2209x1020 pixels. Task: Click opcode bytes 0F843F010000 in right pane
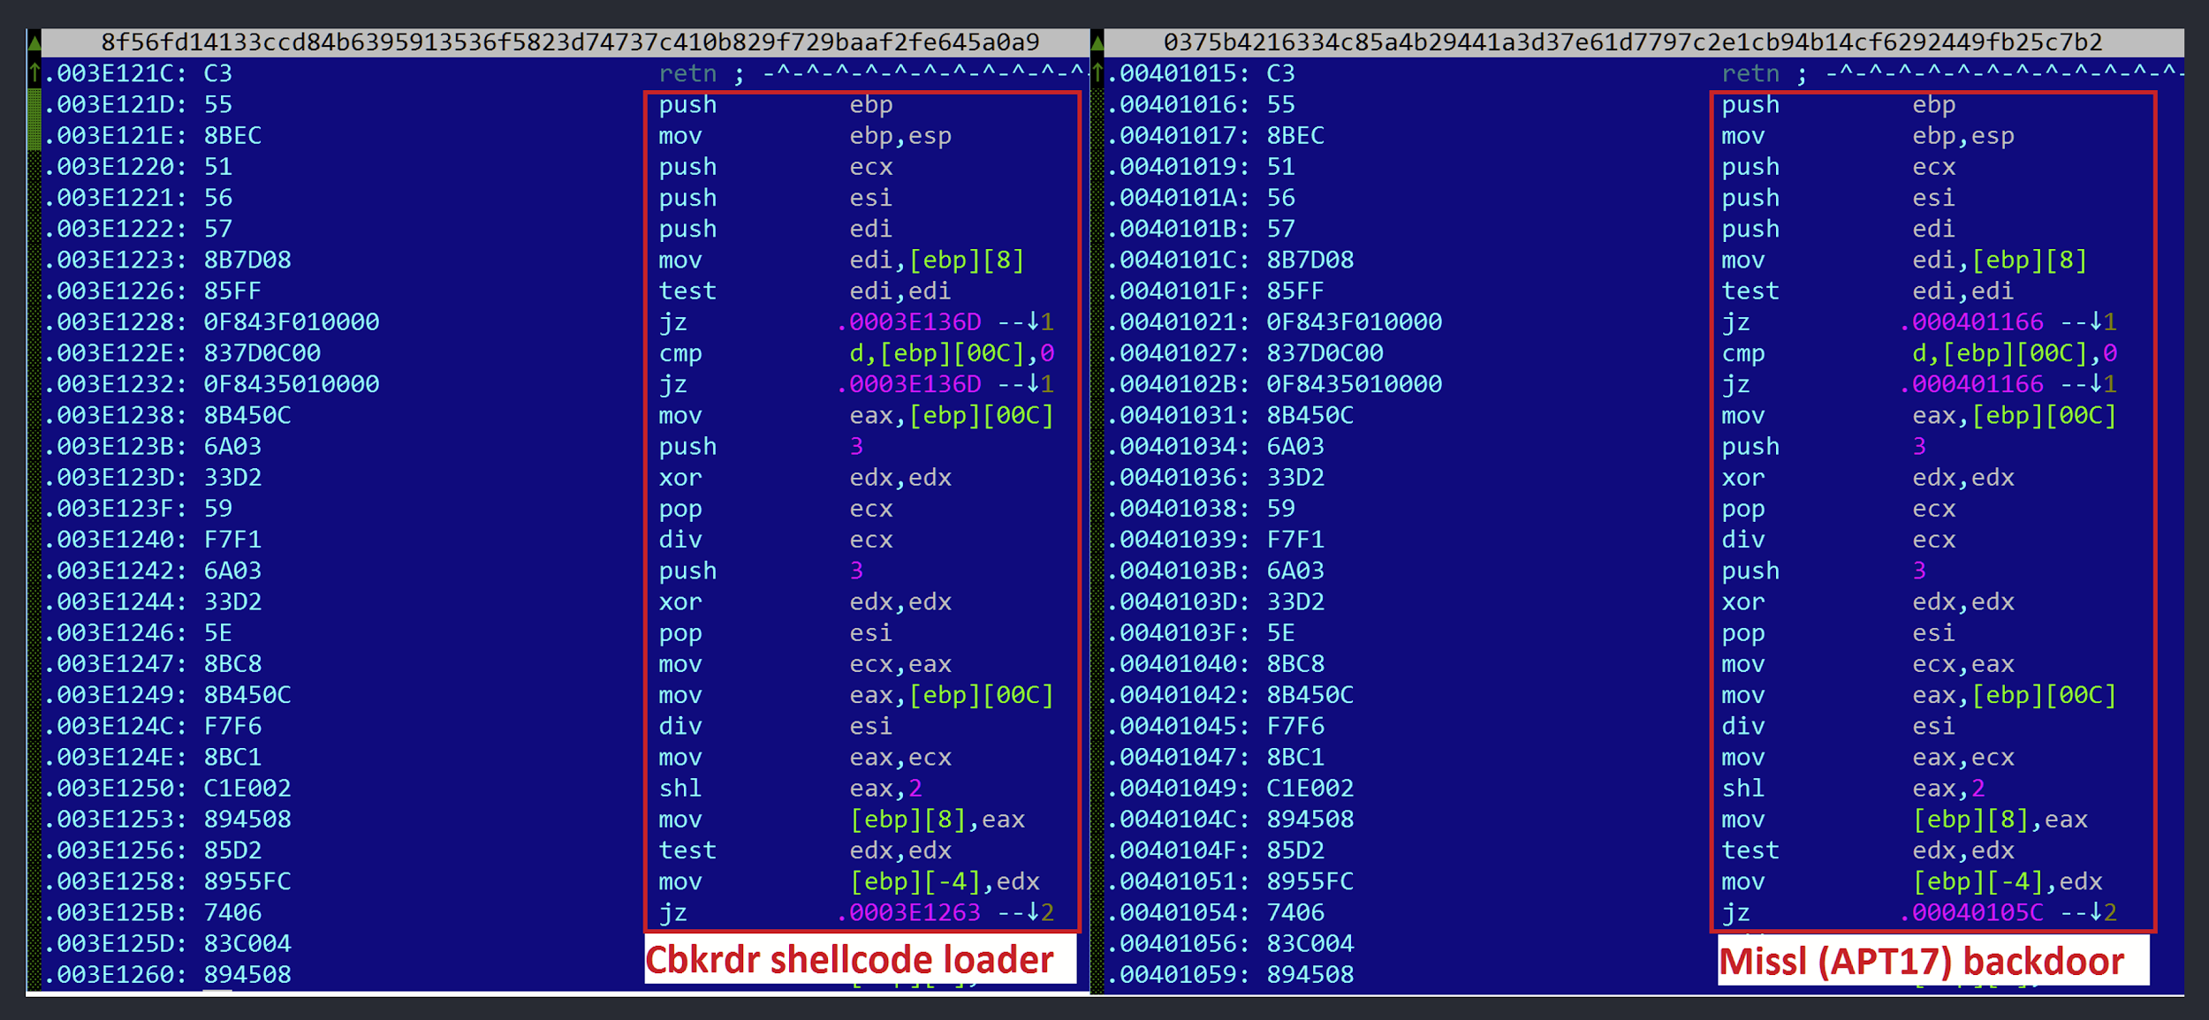pyautogui.click(x=1354, y=322)
